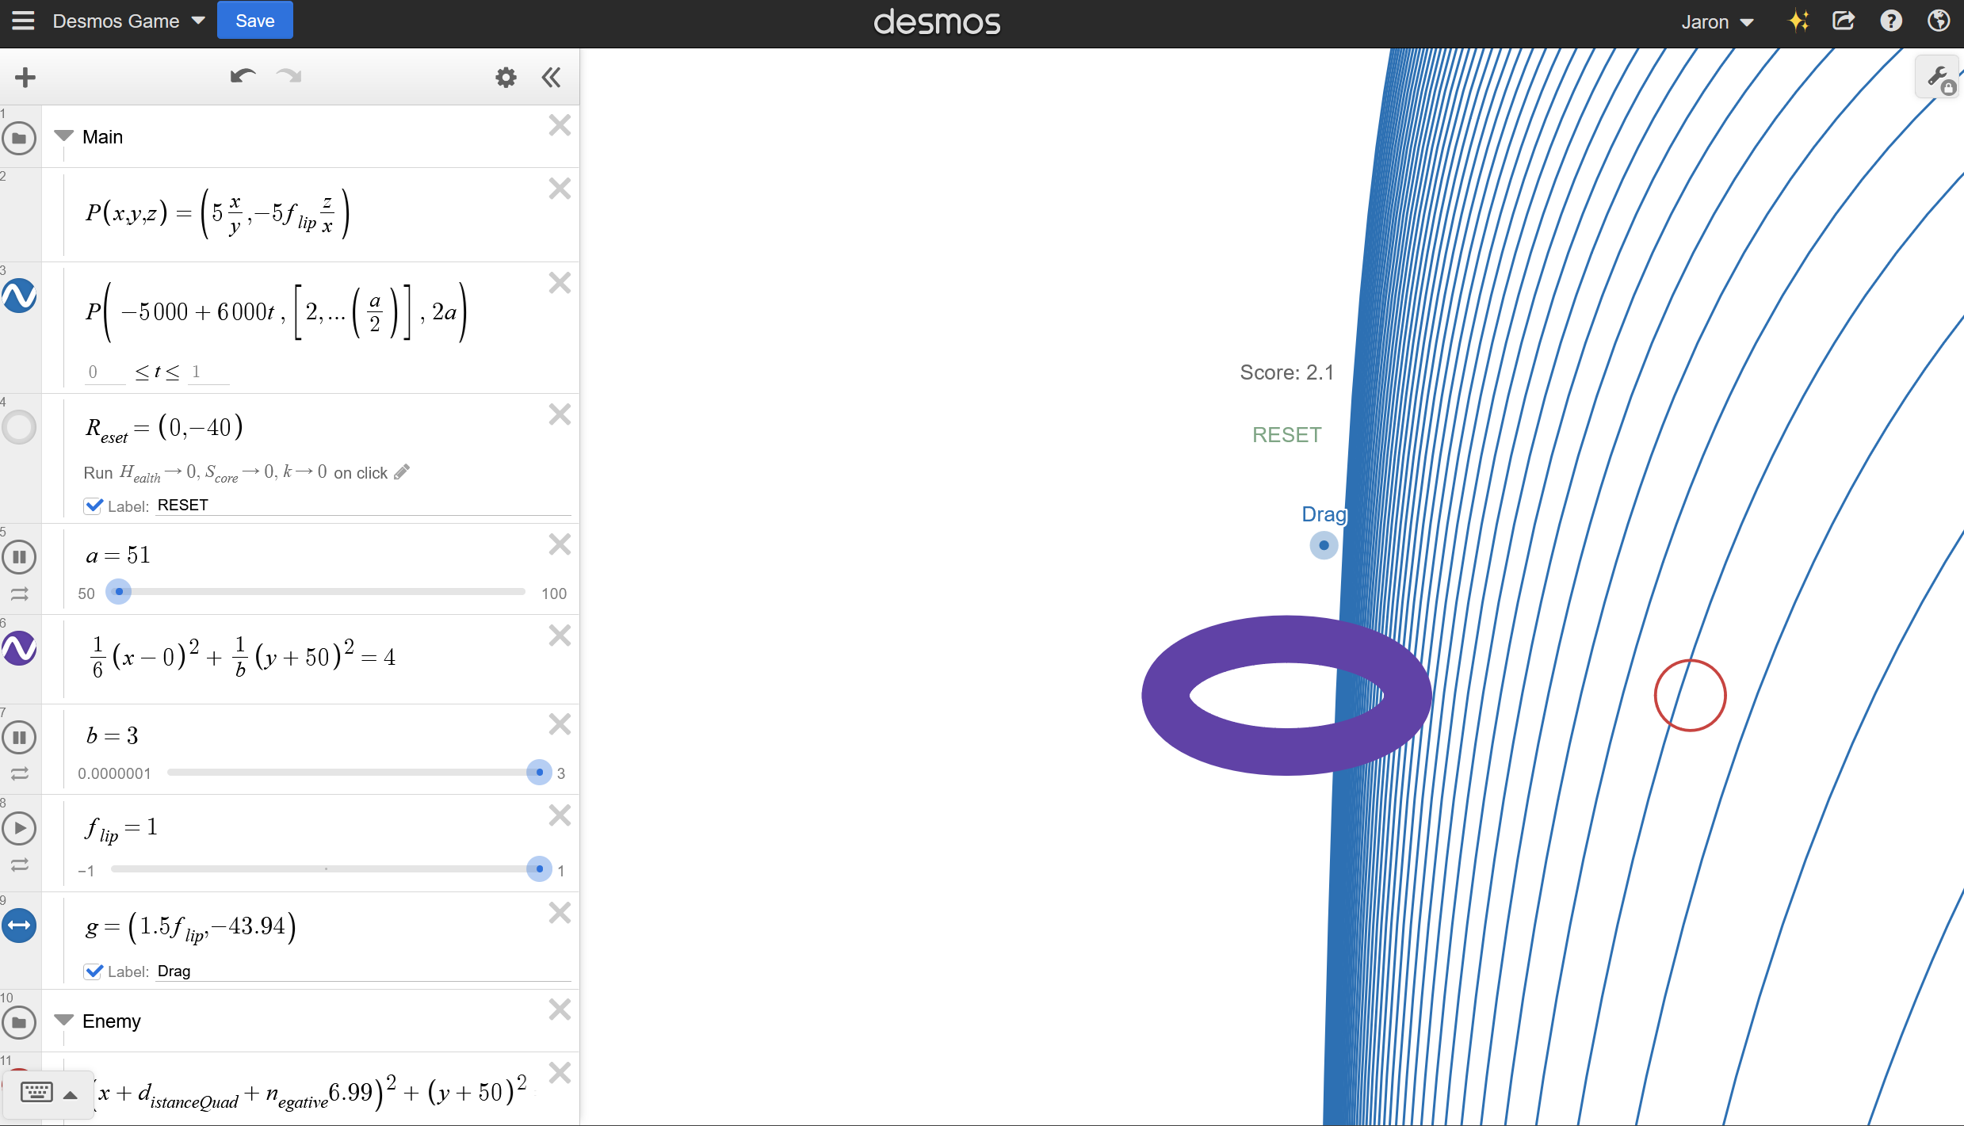Viewport: 1964px width, 1126px height.
Task: Collapse the expression list panel
Action: click(551, 77)
